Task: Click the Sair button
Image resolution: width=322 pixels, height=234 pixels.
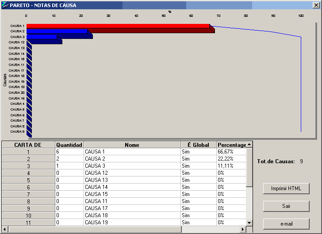Action: point(286,206)
